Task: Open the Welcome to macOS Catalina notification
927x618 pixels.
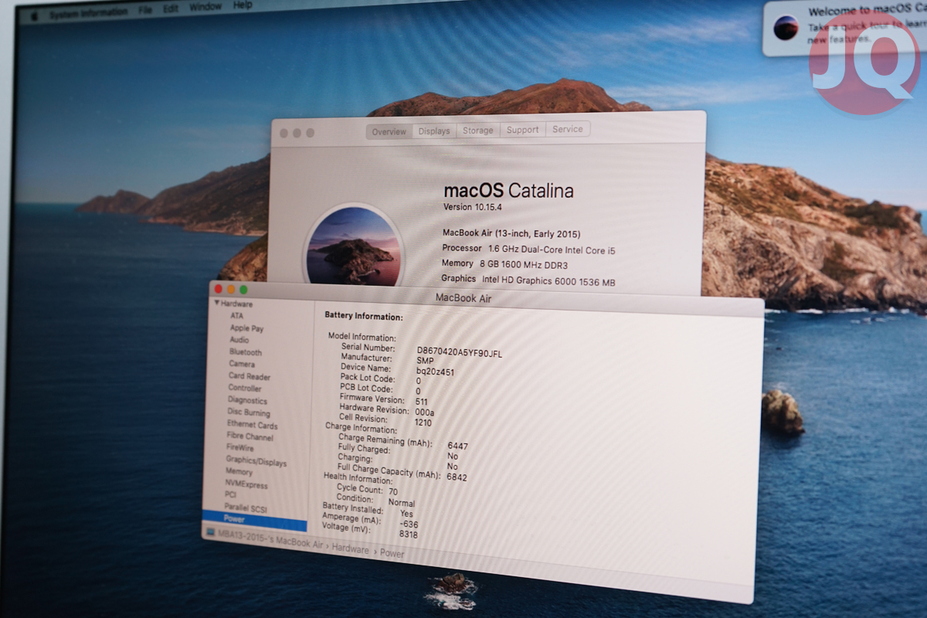Action: [844, 28]
